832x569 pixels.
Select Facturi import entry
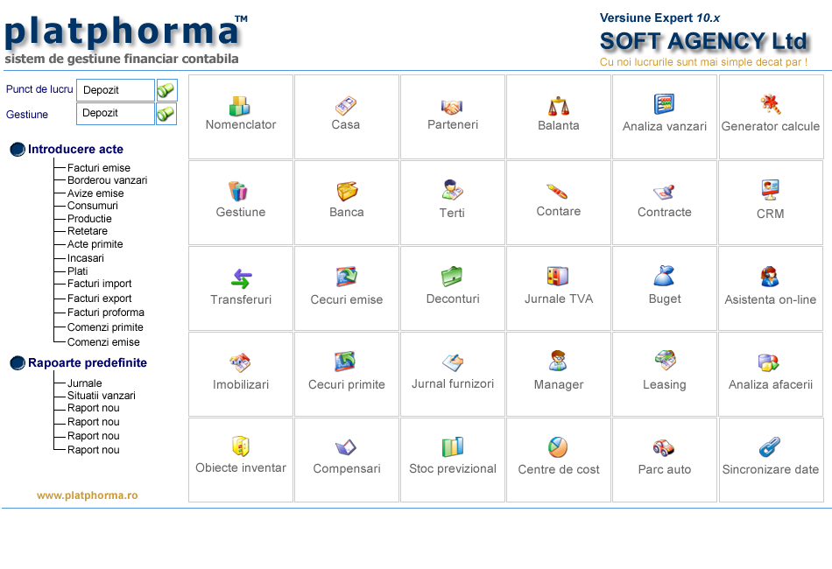99,284
